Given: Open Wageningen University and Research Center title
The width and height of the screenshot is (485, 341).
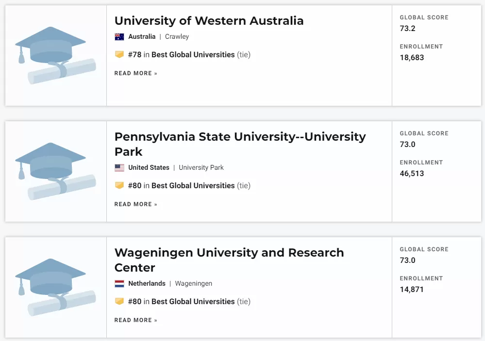Looking at the screenshot, I should pyautogui.click(x=229, y=260).
